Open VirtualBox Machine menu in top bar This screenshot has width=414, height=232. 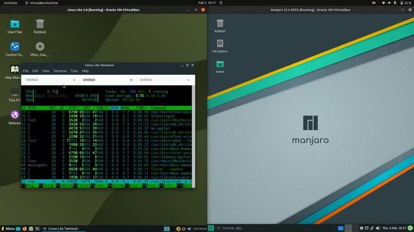[41, 3]
